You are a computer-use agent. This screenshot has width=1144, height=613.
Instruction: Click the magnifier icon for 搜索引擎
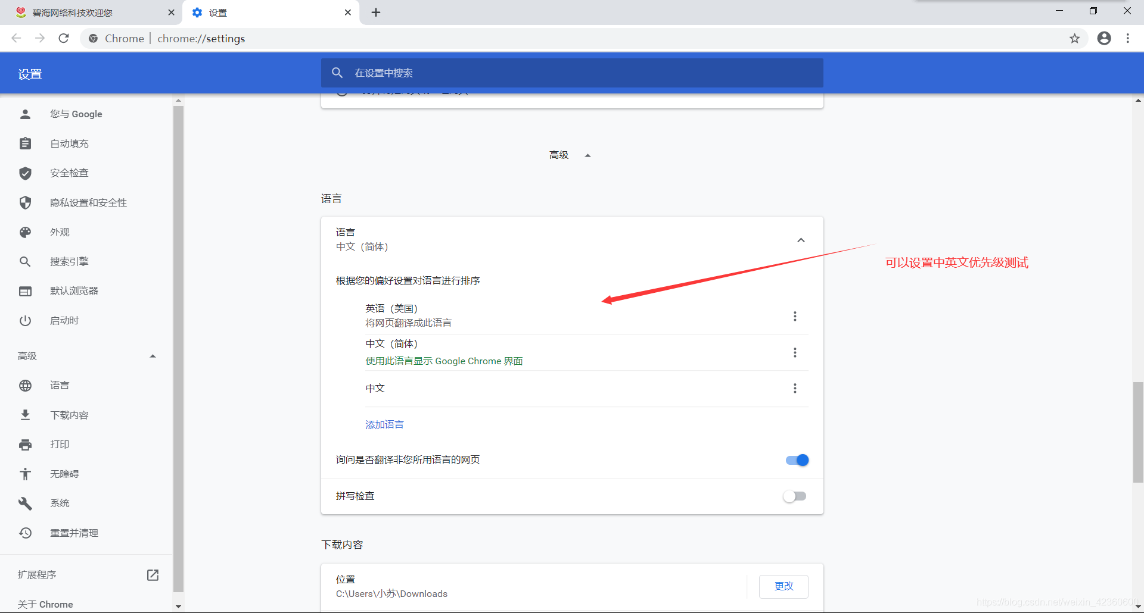[25, 262]
